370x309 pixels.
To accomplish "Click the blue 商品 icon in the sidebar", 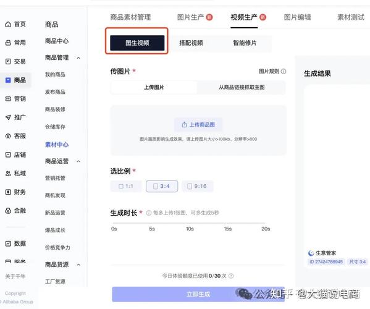I will coord(8,80).
